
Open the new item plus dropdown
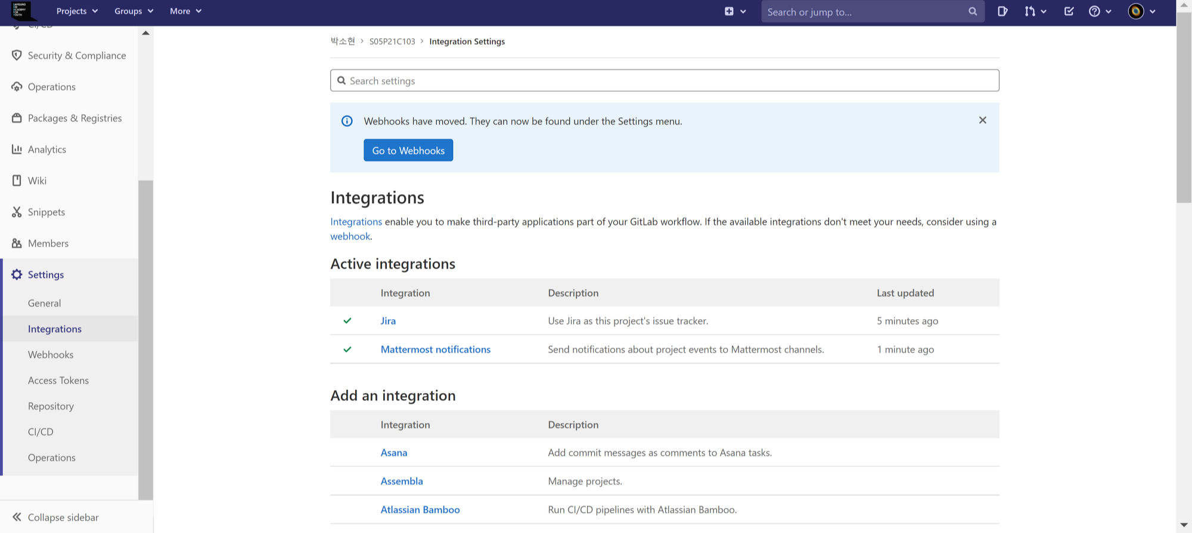[x=735, y=11]
